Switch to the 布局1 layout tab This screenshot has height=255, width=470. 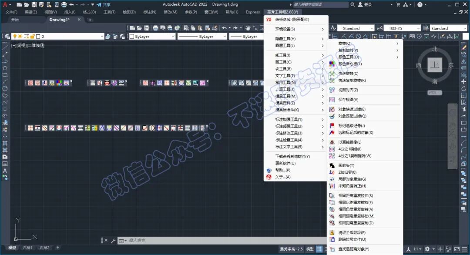27,248
